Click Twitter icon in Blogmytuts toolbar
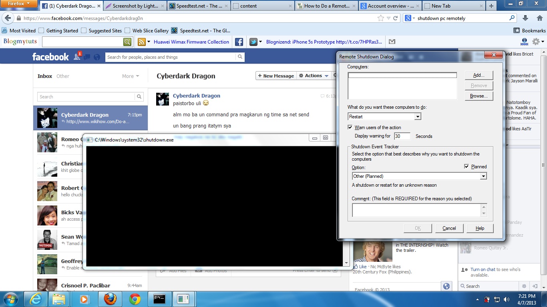This screenshot has height=307, width=547. pos(253,42)
